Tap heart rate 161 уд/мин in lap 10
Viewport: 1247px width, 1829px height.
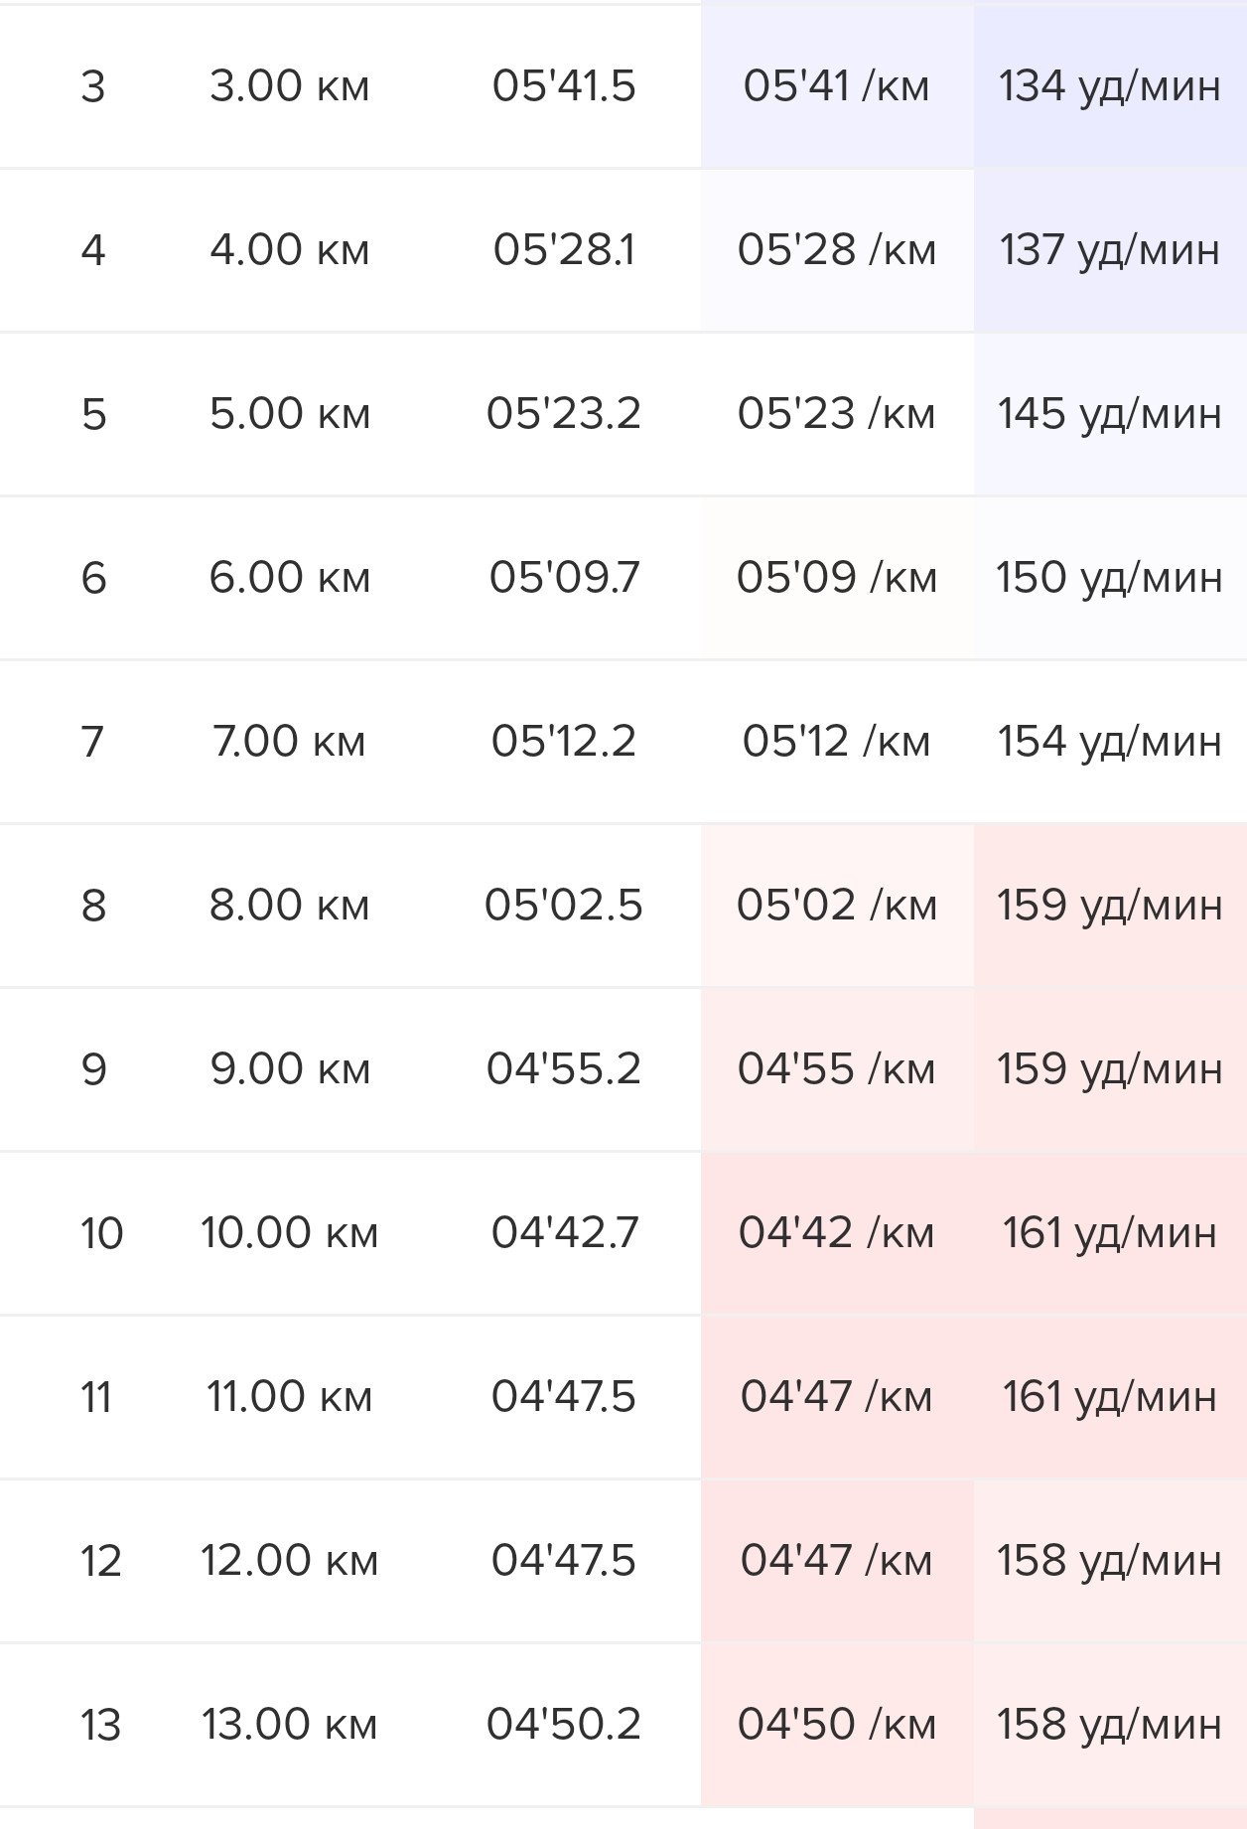point(1110,1232)
